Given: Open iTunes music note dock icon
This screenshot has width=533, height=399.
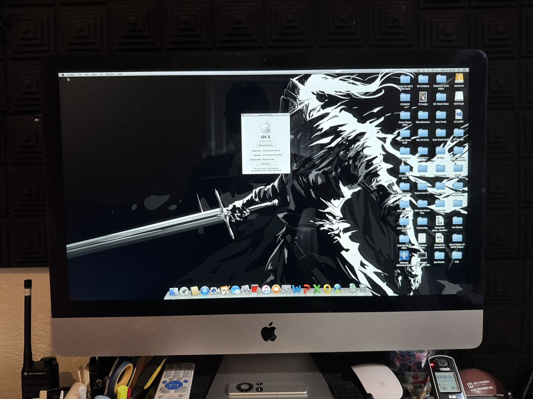Looking at the screenshot, I should click(x=266, y=290).
